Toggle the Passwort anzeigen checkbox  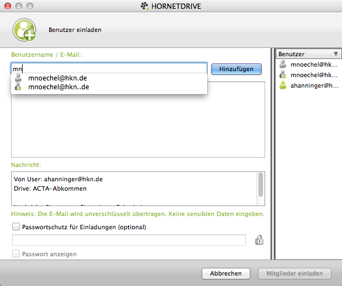click(16, 254)
